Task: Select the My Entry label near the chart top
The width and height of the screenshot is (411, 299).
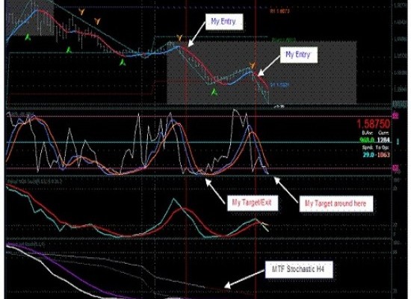Action: pos(224,22)
